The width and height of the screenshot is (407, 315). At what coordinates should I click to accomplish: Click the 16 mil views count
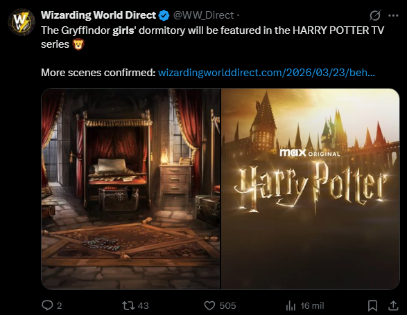coord(312,306)
